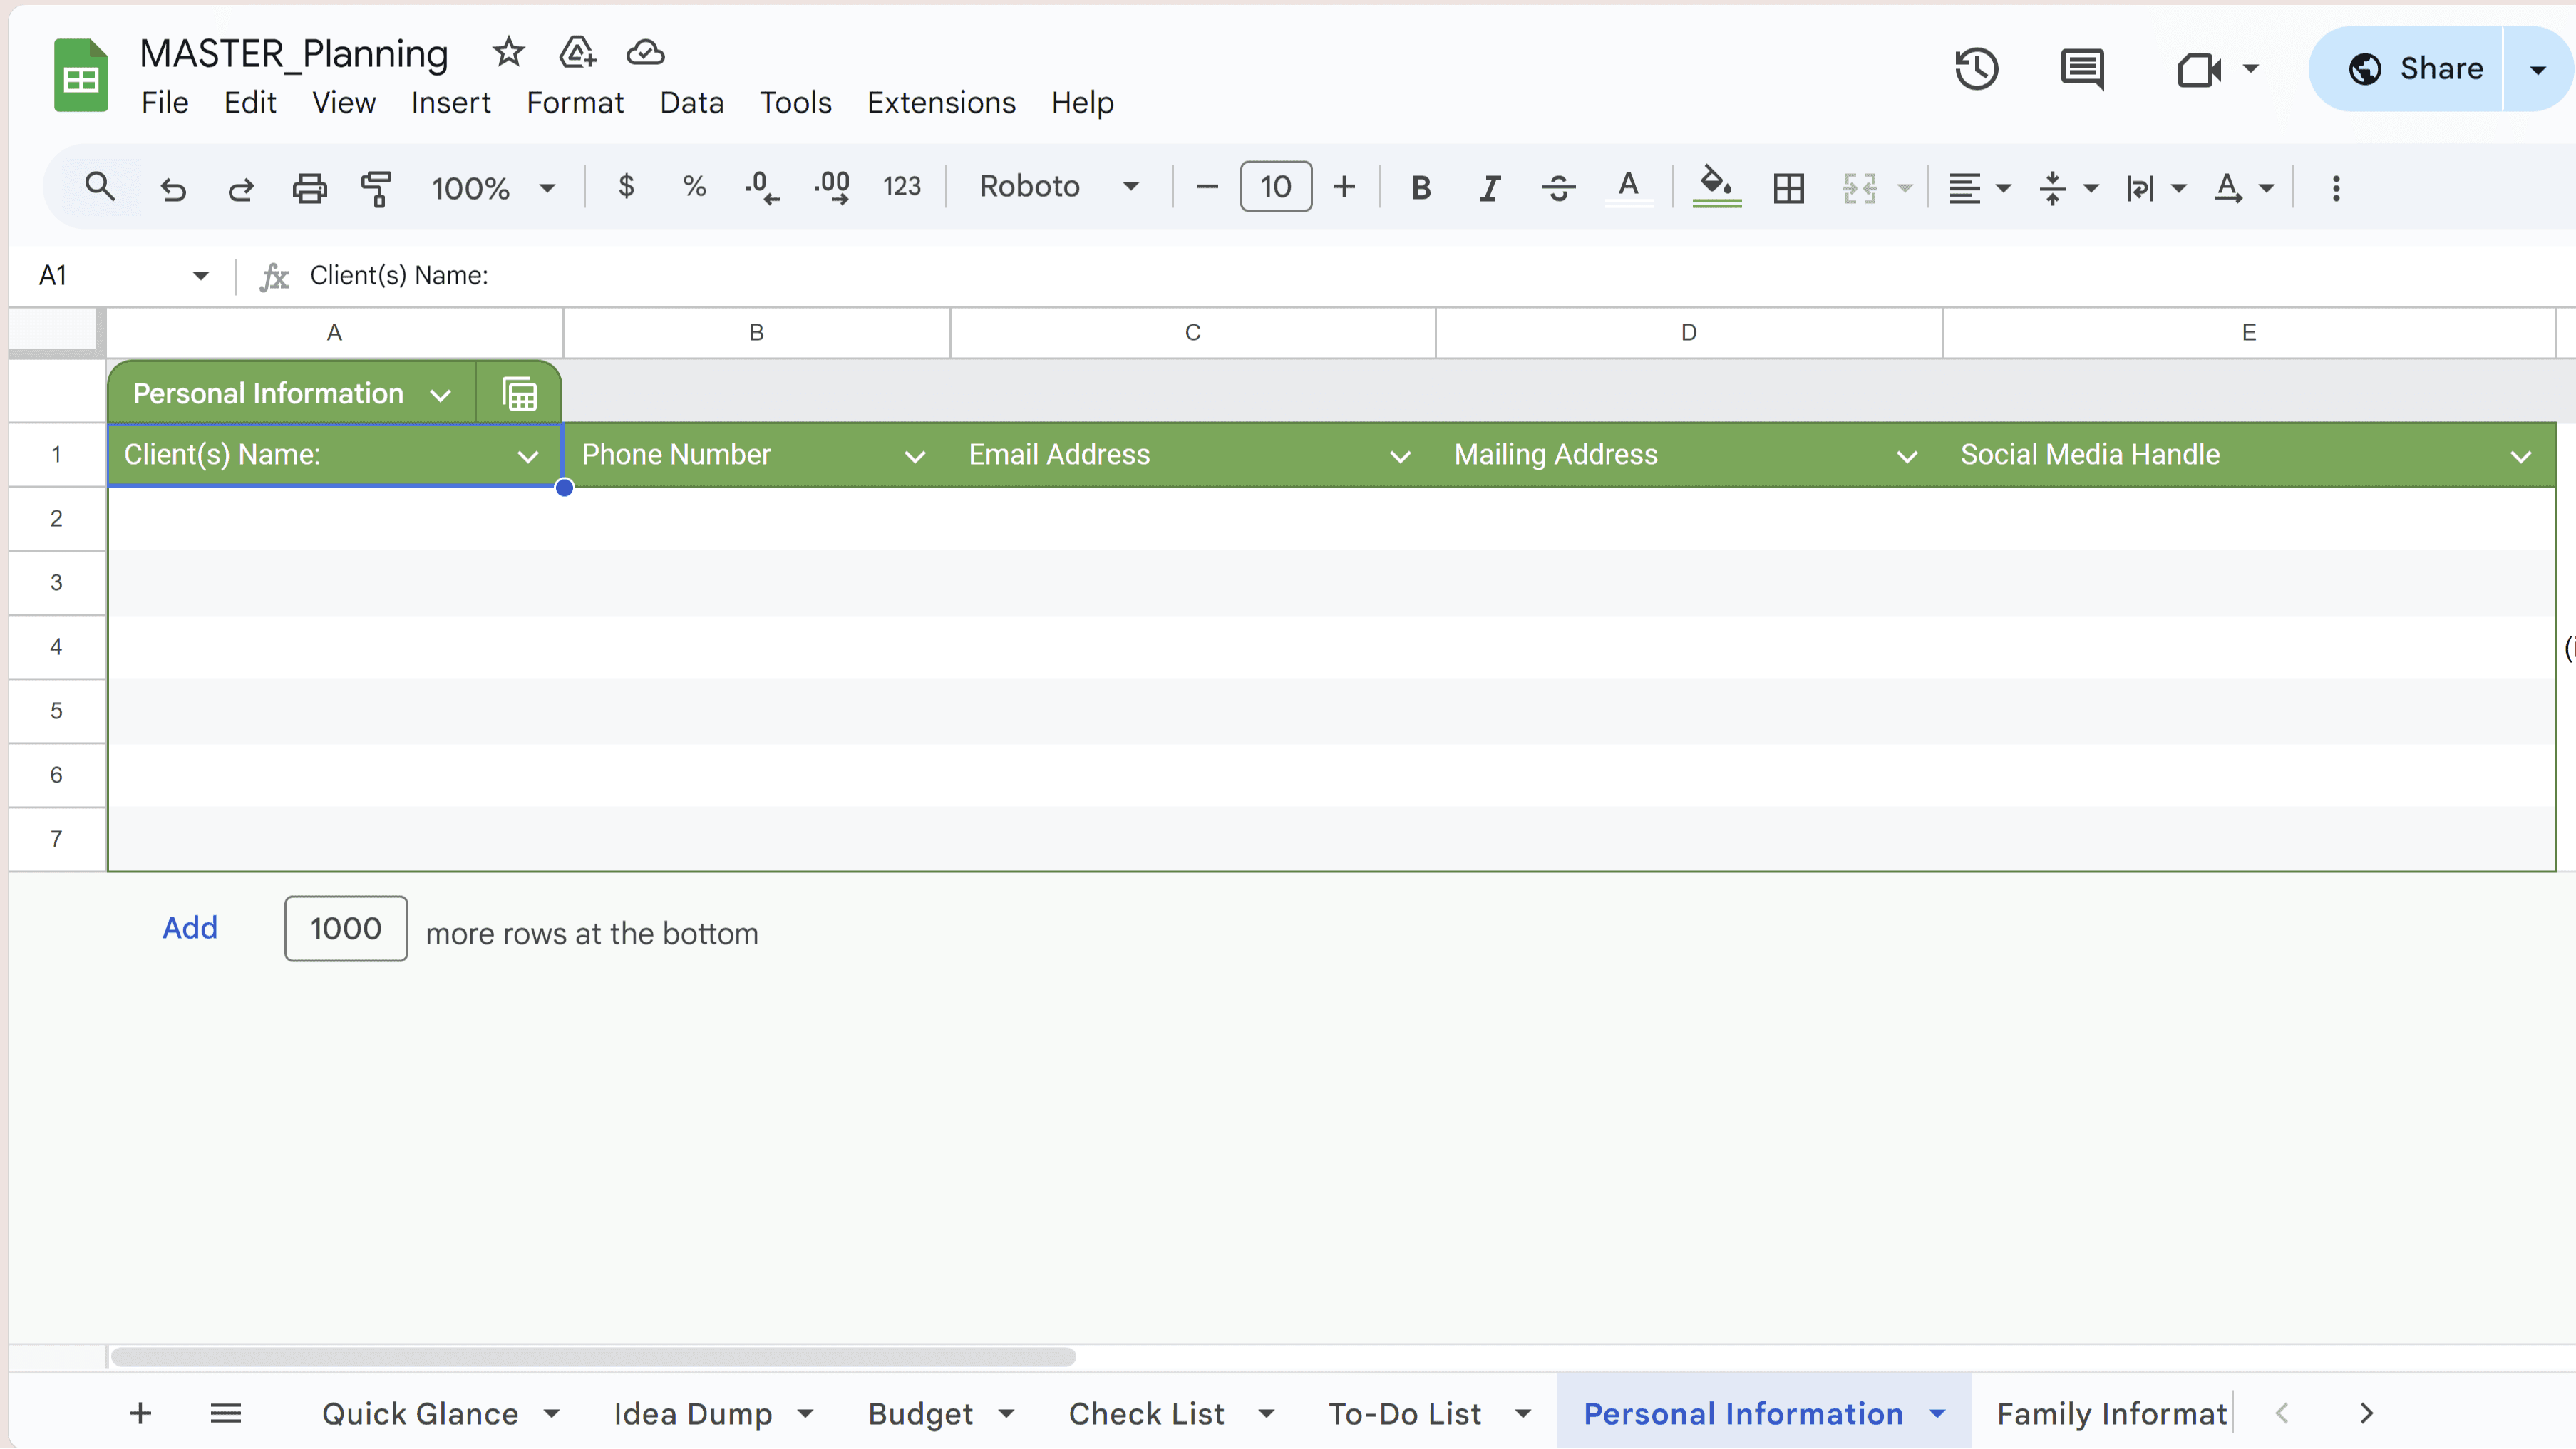Click the move to Drive icon
Image resolution: width=2576 pixels, height=1449 pixels.
tap(577, 52)
